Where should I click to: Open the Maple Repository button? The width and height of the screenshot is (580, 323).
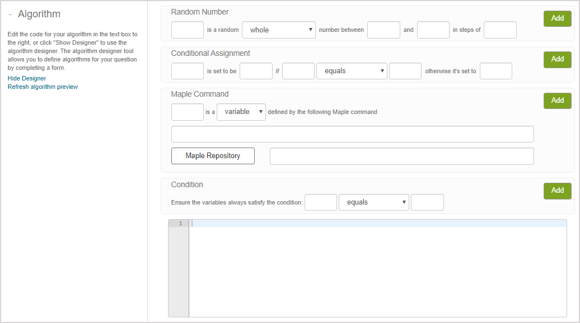[213, 156]
